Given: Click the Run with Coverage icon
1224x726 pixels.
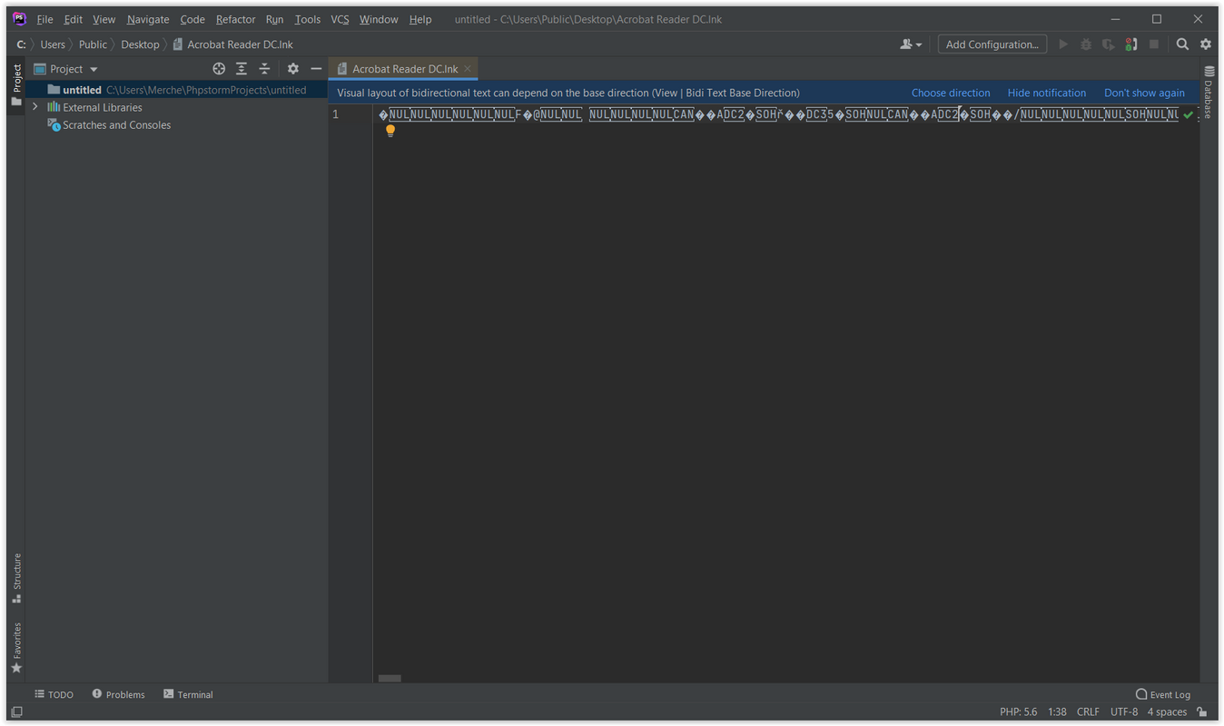Looking at the screenshot, I should click(x=1109, y=44).
